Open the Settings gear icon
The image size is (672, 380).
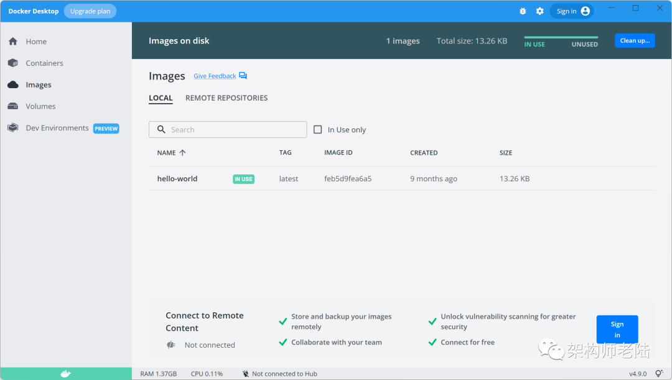539,11
